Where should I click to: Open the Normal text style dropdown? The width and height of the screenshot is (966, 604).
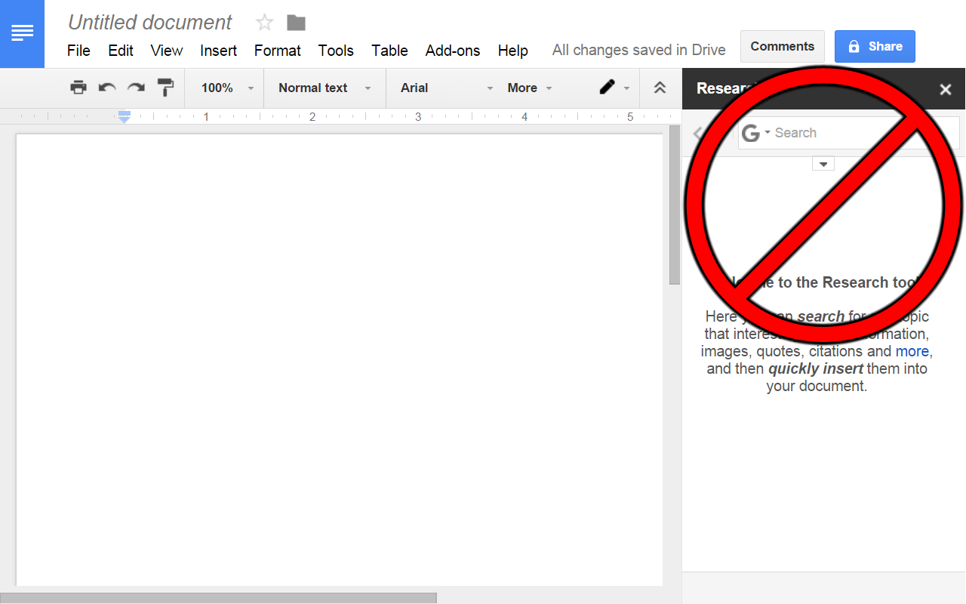pyautogui.click(x=325, y=88)
